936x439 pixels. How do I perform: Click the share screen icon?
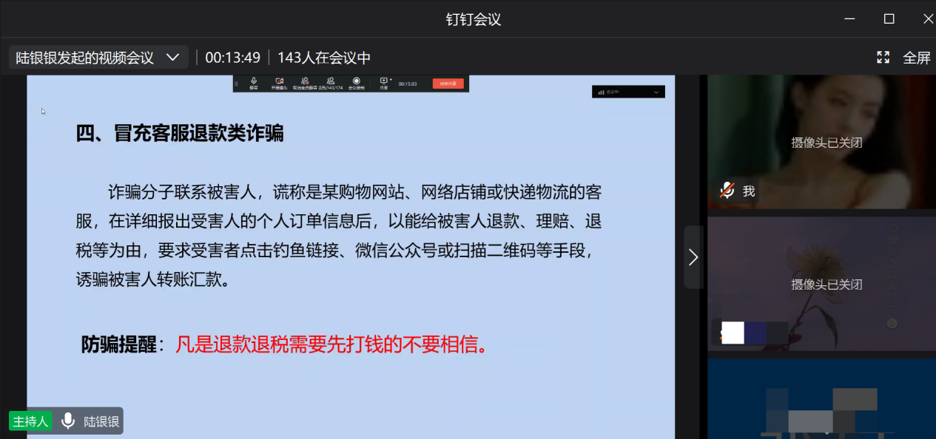click(x=383, y=81)
